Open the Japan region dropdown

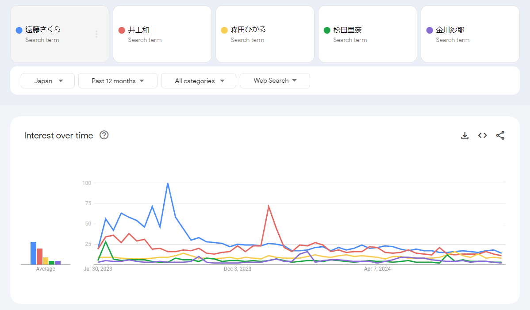(x=48, y=81)
